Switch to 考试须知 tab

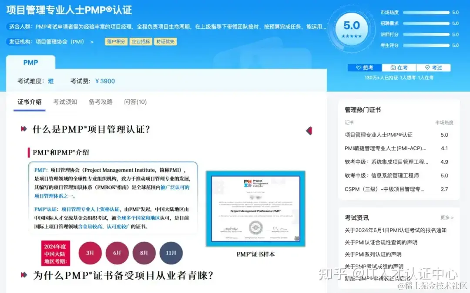65,102
